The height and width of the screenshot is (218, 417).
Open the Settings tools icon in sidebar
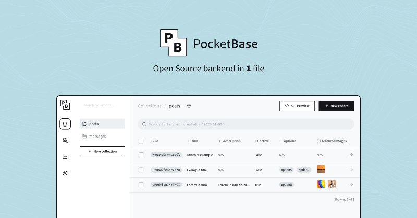click(x=65, y=173)
